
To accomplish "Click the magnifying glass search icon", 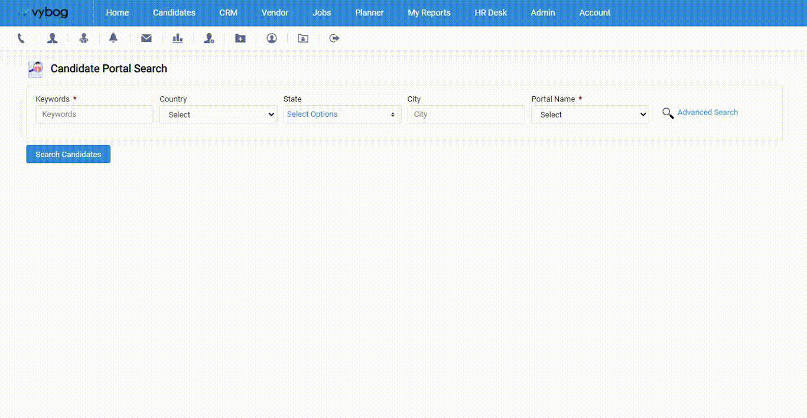I will point(668,113).
